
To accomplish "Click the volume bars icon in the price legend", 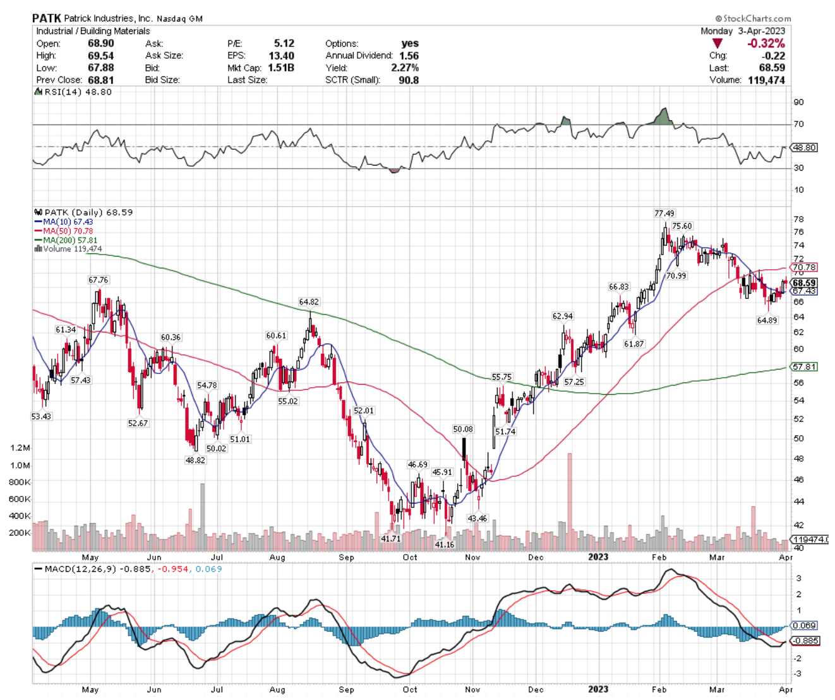I will pos(37,249).
